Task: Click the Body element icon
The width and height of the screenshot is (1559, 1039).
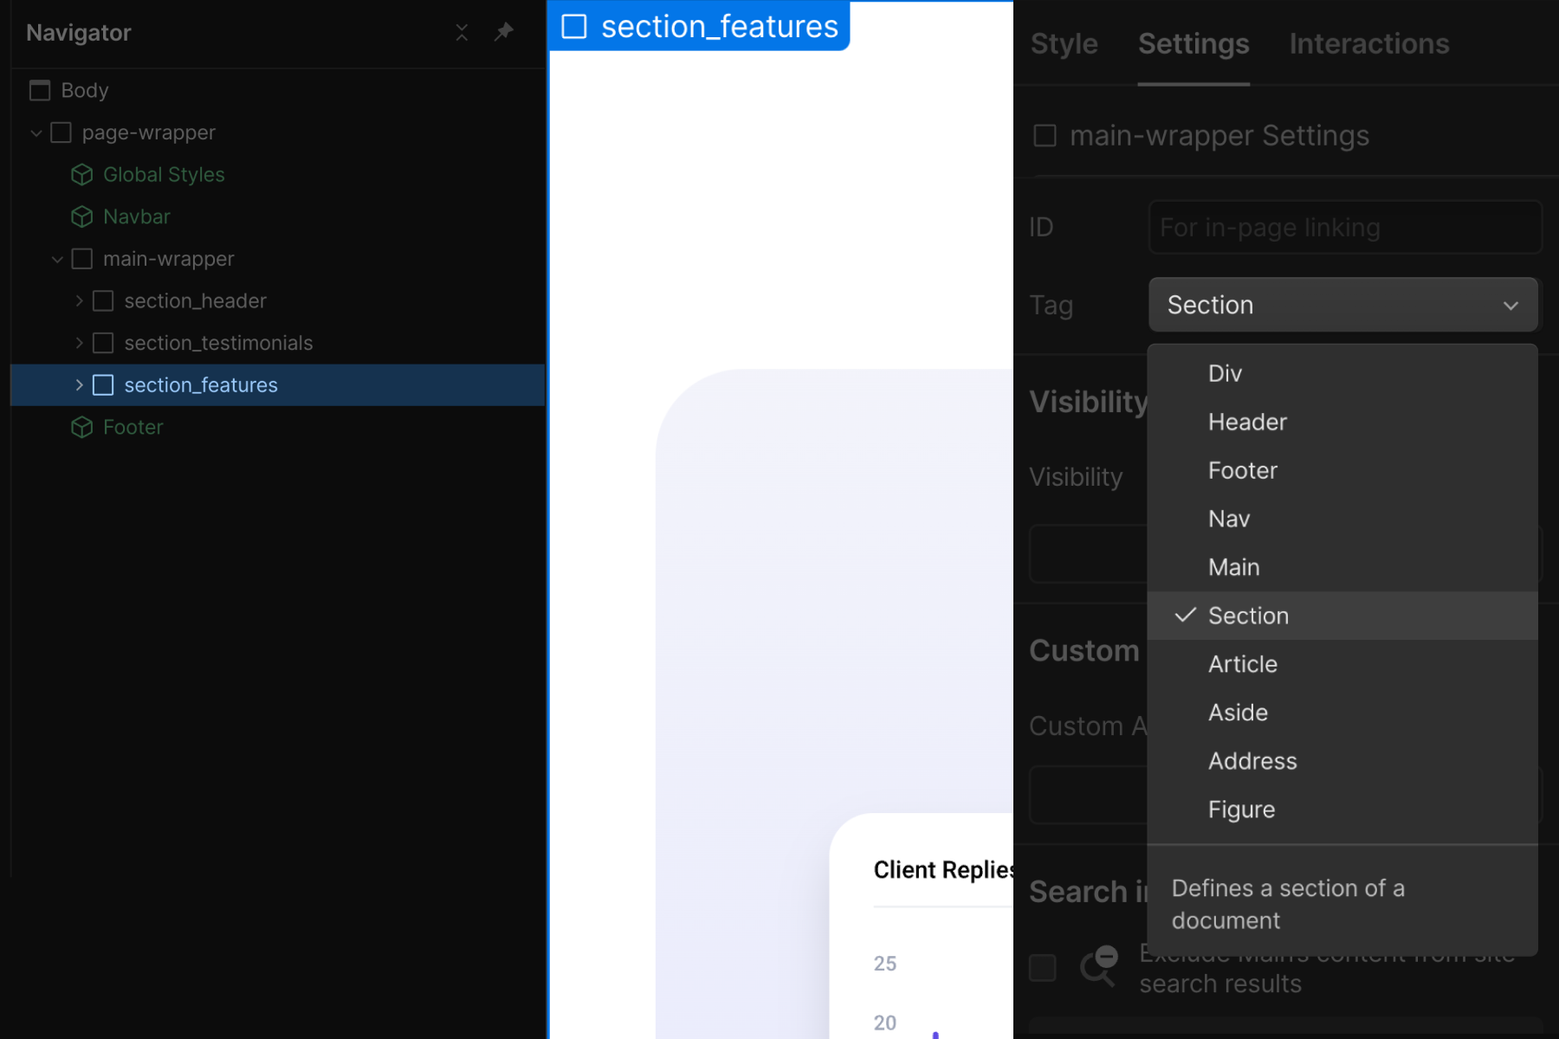Action: coord(39,90)
